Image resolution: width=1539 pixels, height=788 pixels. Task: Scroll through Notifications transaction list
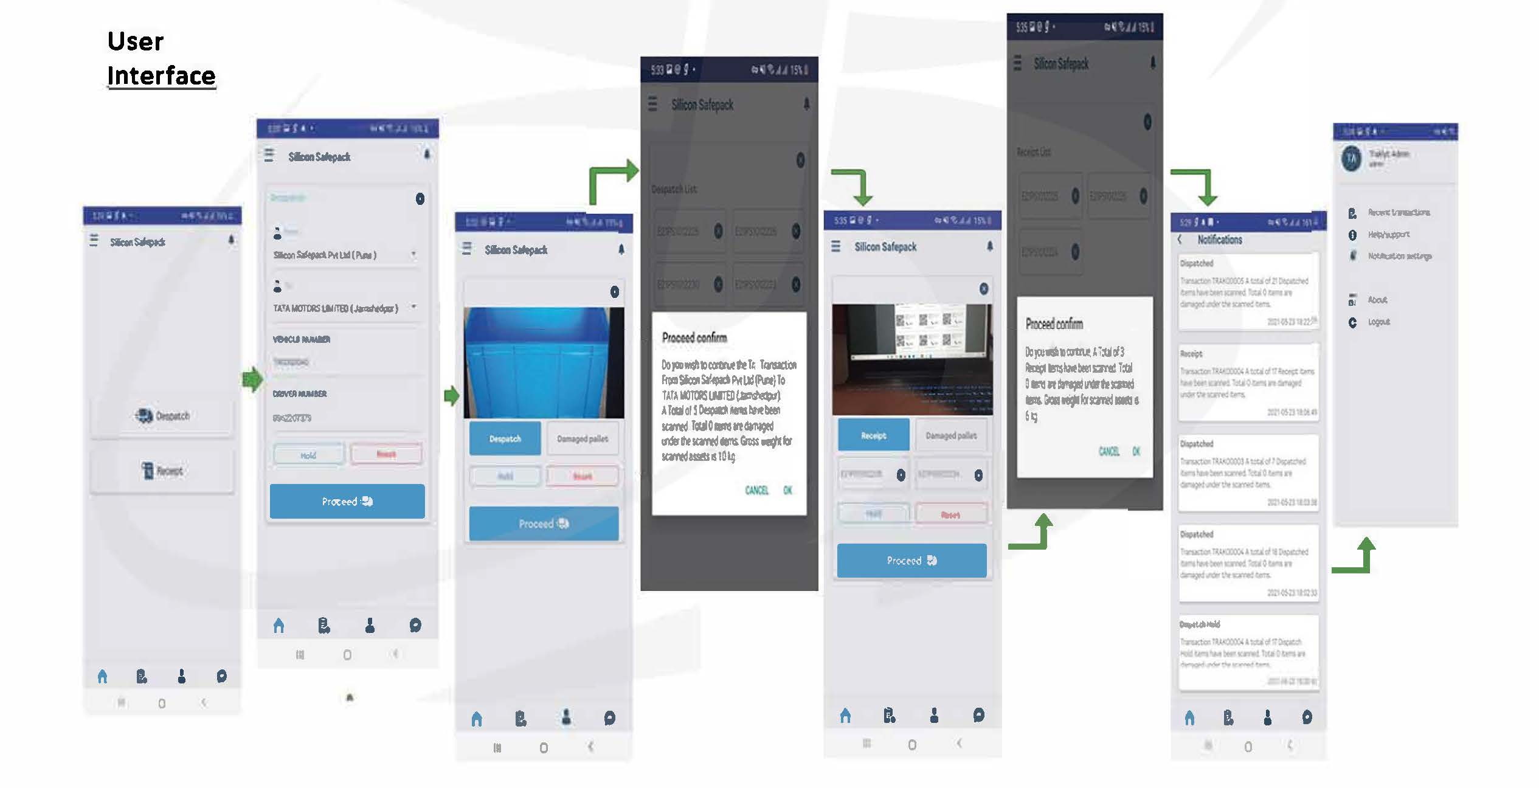pos(1246,472)
